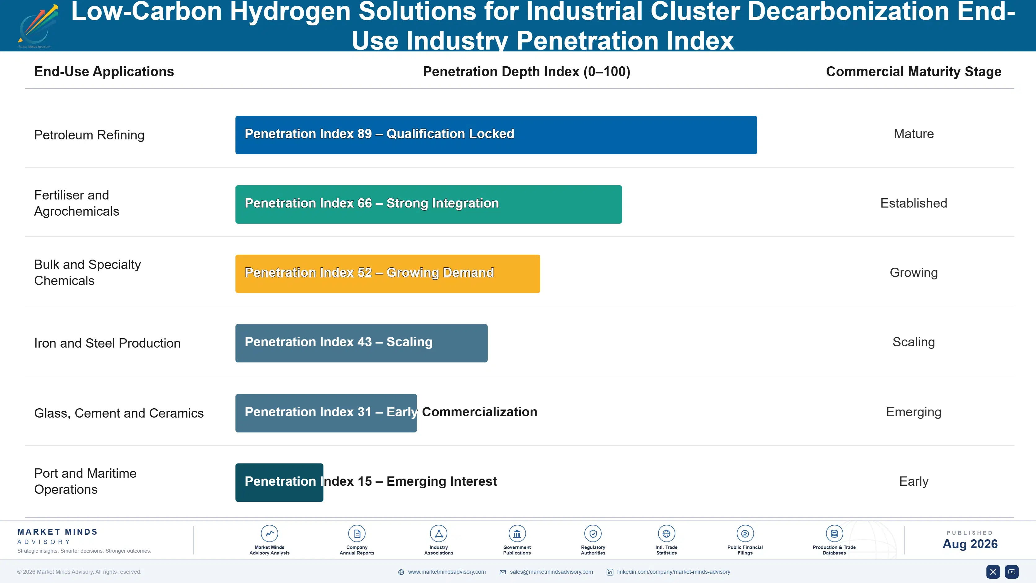This screenshot has width=1036, height=583.
Task: Click the YouTube icon in footer
Action: pos(1012,572)
